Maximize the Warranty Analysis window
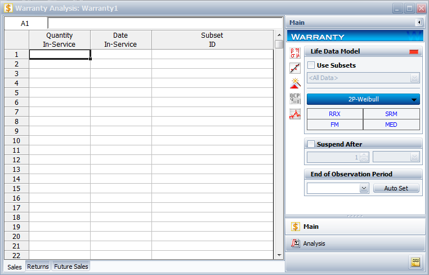 pyautogui.click(x=409, y=8)
